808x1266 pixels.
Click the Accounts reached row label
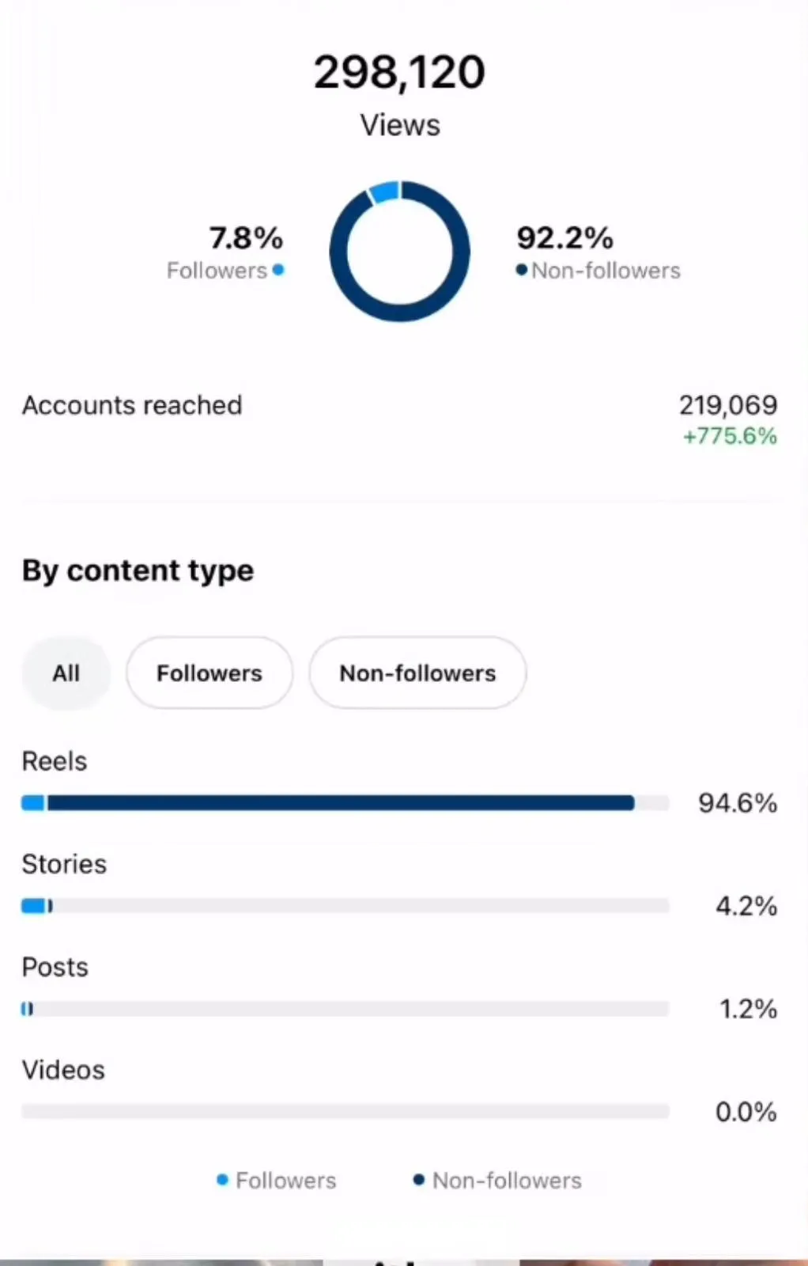pyautogui.click(x=132, y=405)
